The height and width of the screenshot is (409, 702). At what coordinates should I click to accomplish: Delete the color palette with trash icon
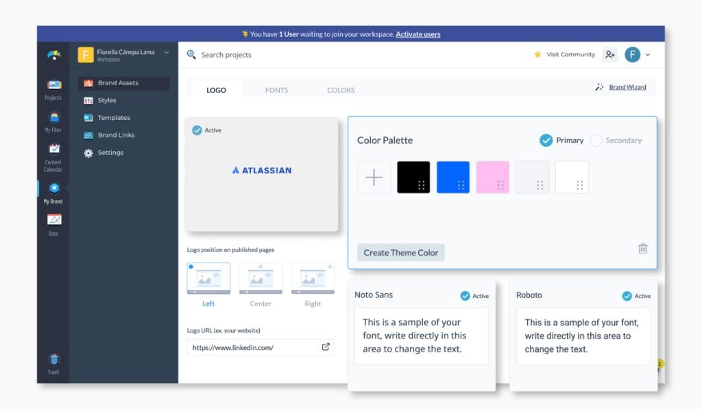(x=642, y=249)
